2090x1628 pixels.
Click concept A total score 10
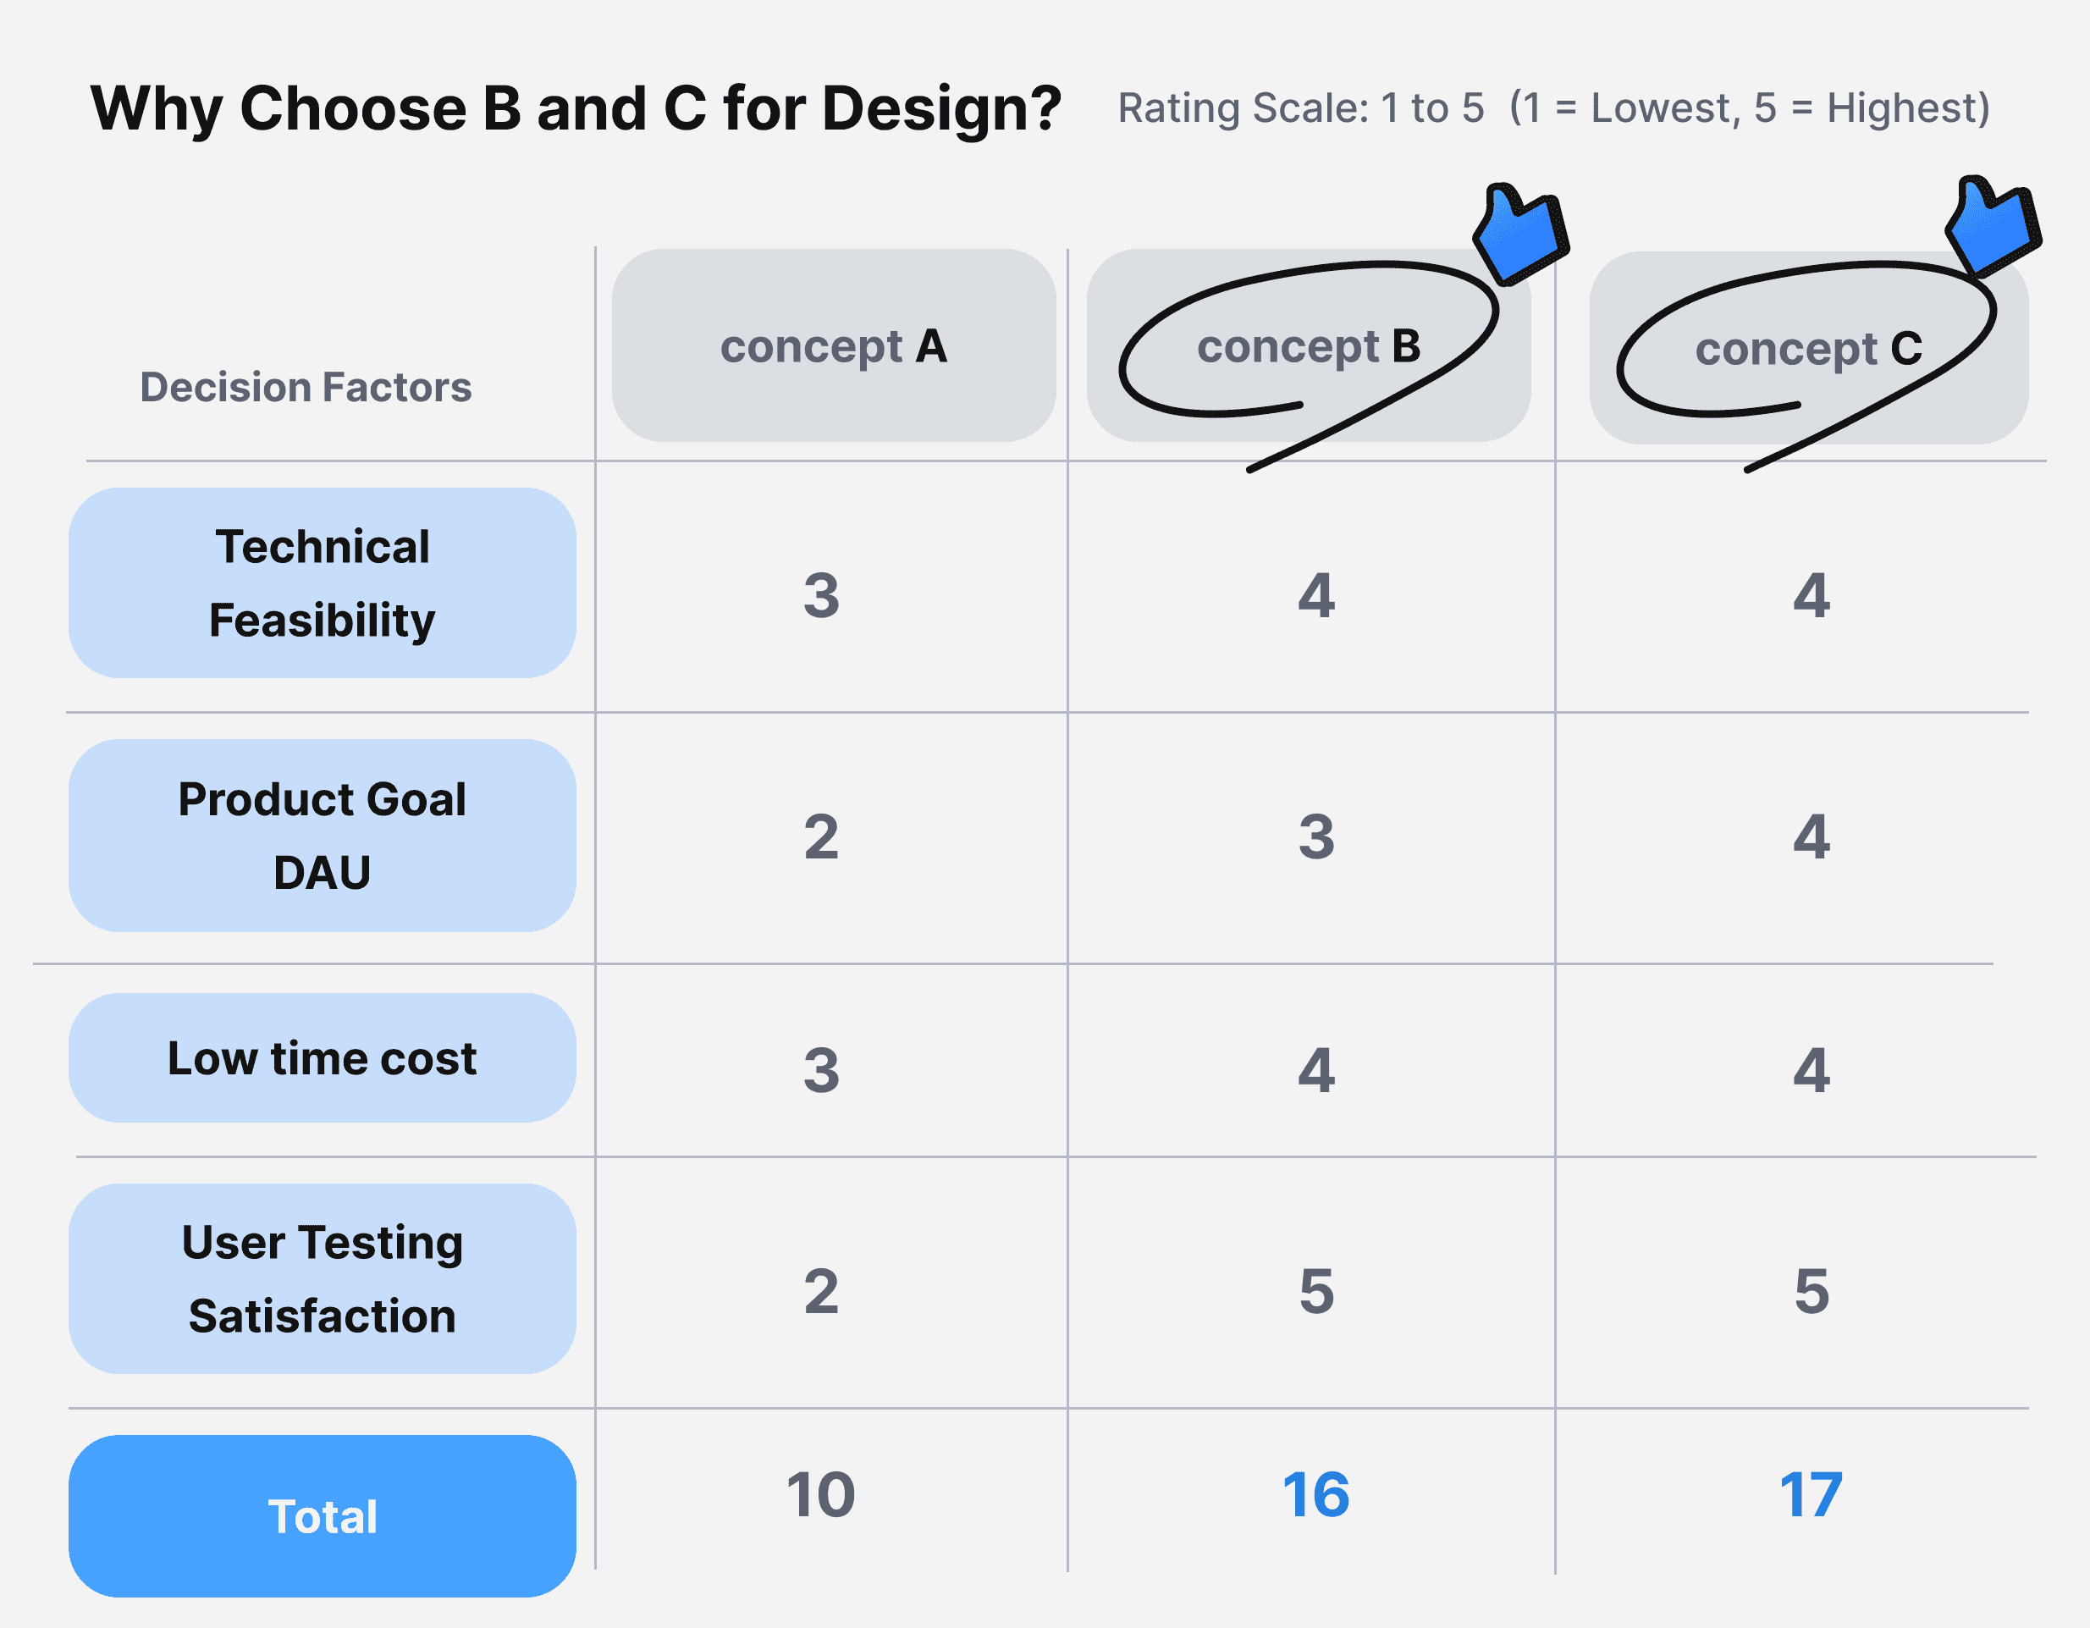pos(821,1495)
